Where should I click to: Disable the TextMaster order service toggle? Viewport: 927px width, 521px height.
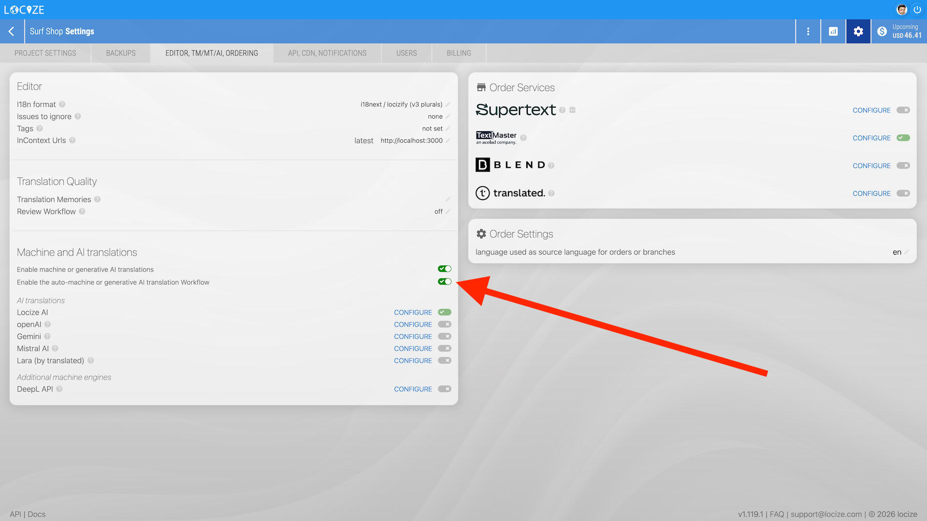pos(903,138)
